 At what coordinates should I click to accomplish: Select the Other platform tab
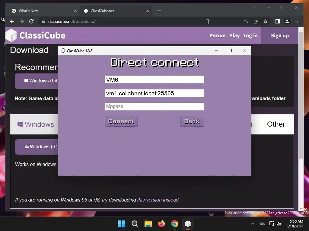point(276,124)
